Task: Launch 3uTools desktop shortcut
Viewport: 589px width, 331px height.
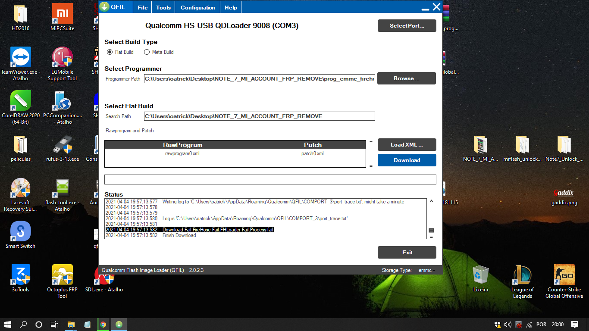Action: (x=21, y=278)
